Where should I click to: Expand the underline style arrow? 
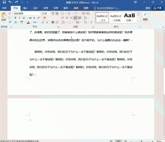tap(27, 18)
